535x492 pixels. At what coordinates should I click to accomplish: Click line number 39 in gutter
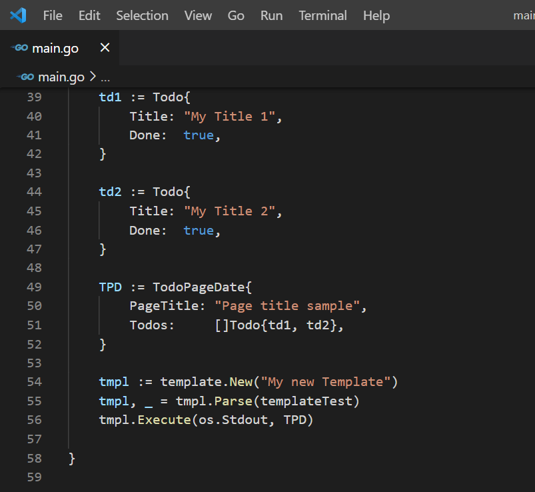coord(34,97)
